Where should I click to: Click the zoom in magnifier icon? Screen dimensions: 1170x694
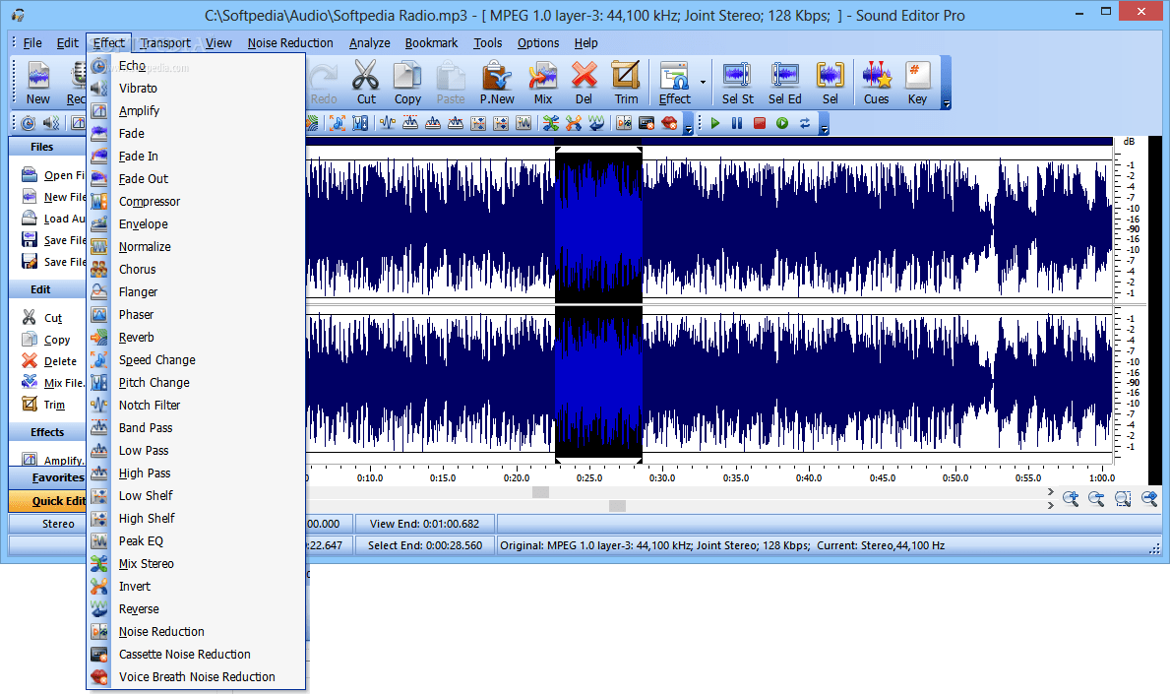[1071, 498]
